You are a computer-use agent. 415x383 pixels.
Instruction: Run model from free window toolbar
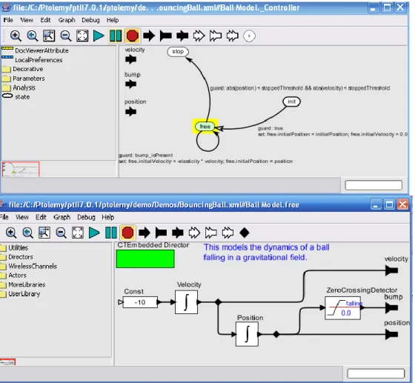coord(94,233)
